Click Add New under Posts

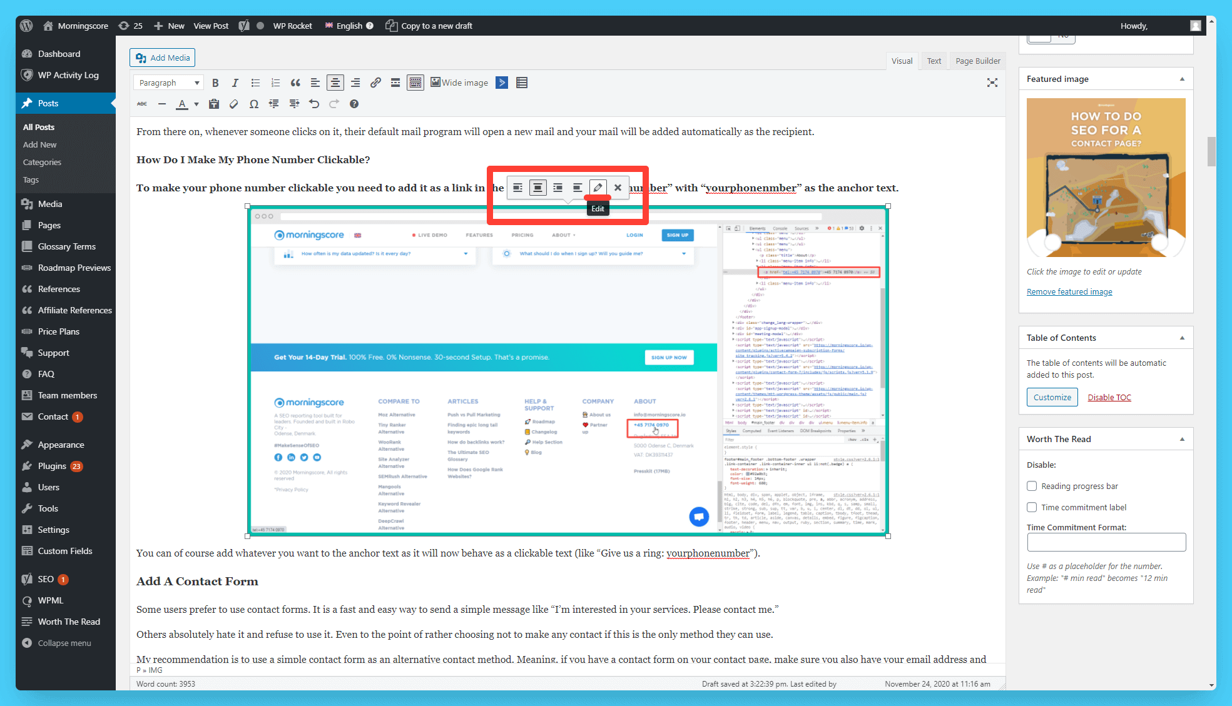pyautogui.click(x=39, y=144)
